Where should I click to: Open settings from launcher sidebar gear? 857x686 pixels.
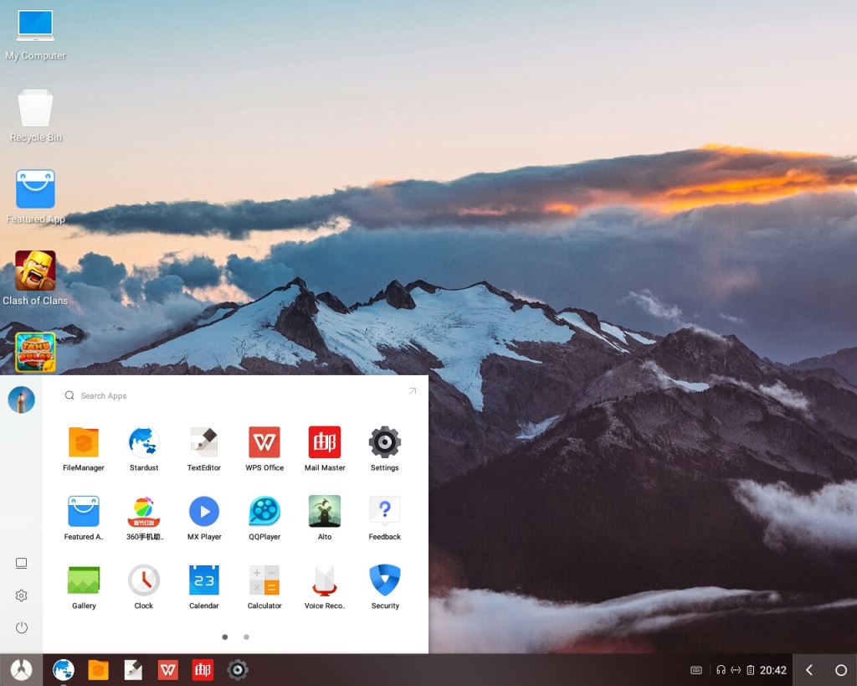[21, 596]
